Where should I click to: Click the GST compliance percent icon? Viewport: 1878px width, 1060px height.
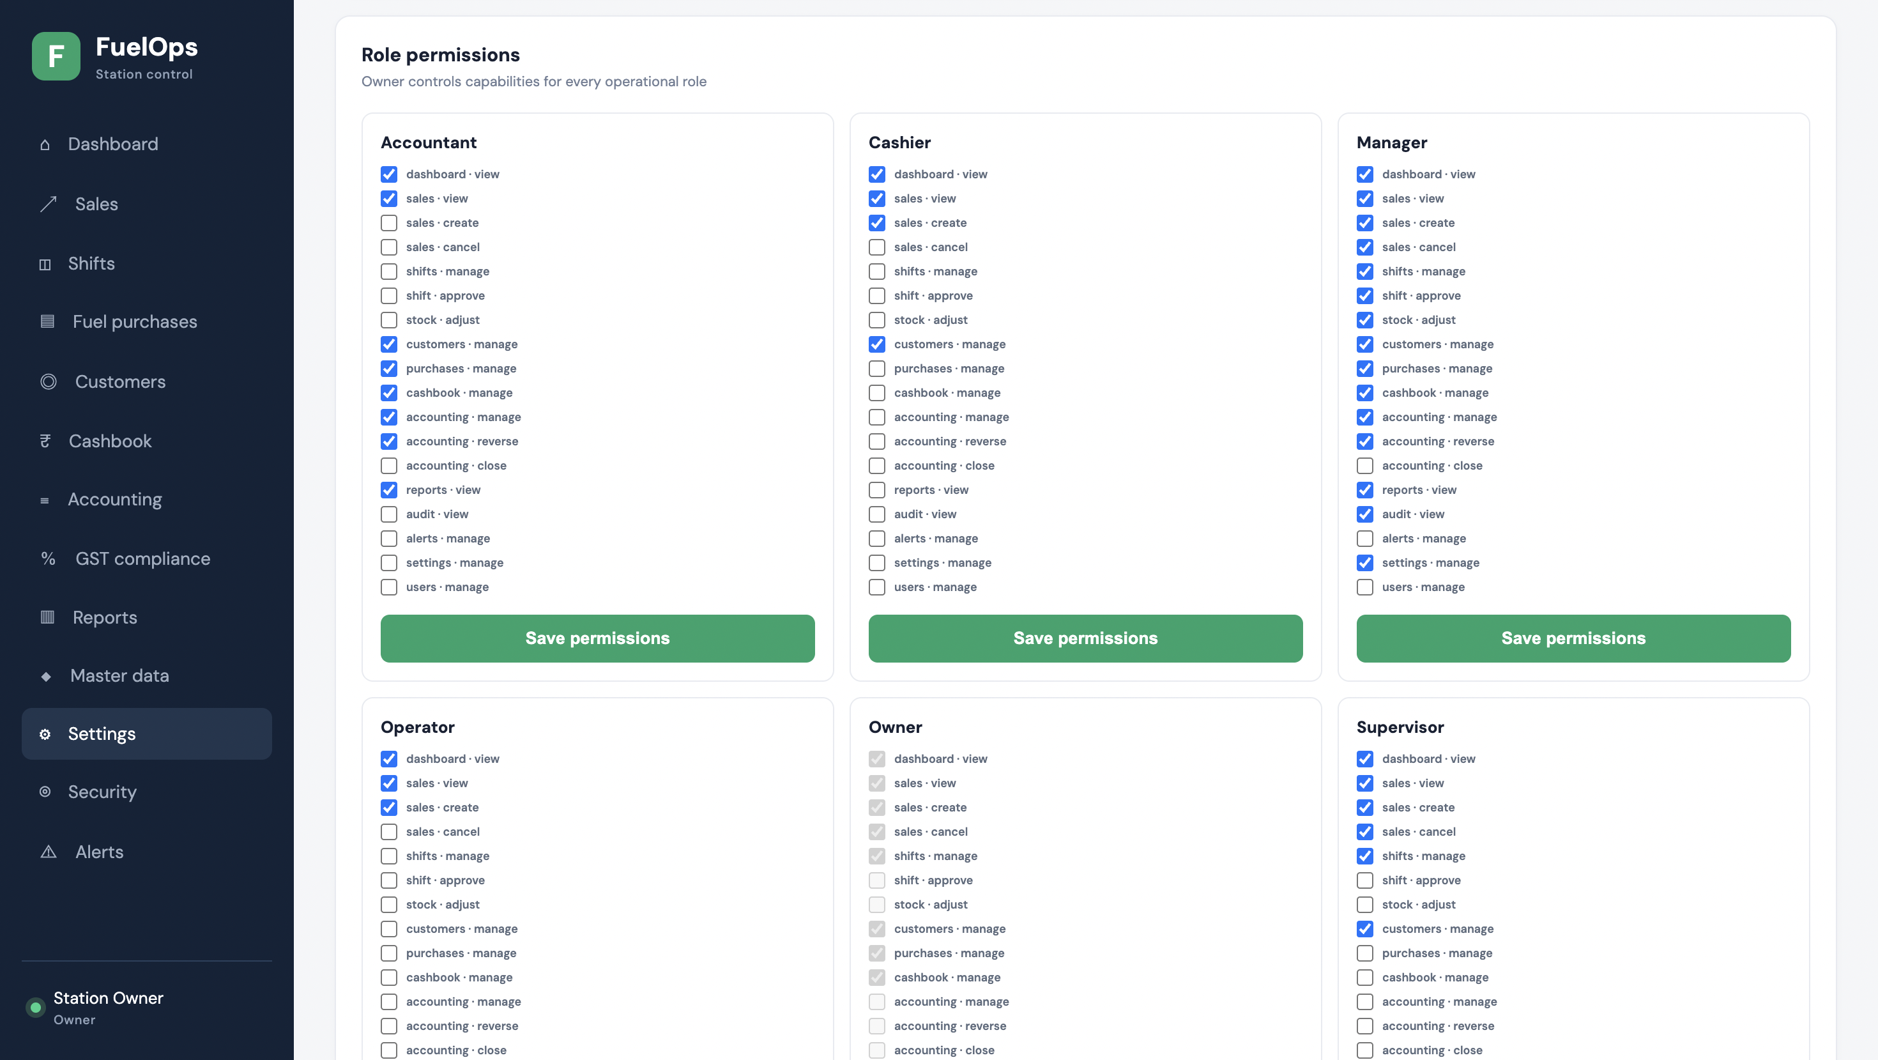(x=48, y=558)
